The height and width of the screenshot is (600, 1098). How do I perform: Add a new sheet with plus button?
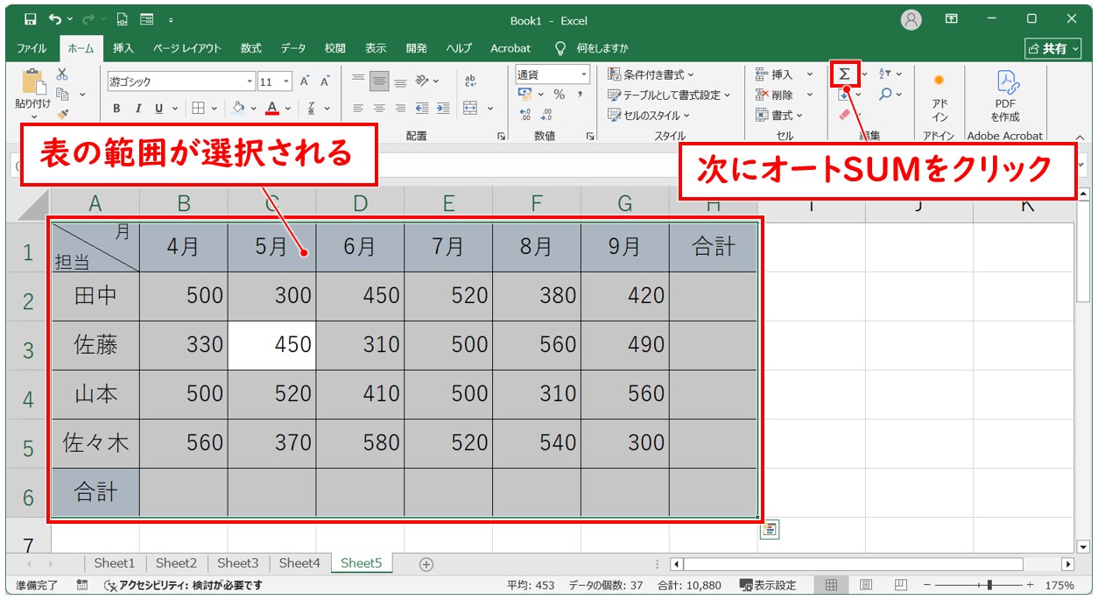pyautogui.click(x=426, y=564)
